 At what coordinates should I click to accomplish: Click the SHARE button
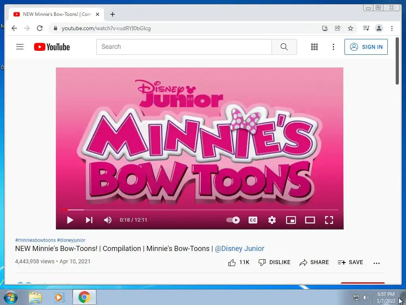coord(314,263)
